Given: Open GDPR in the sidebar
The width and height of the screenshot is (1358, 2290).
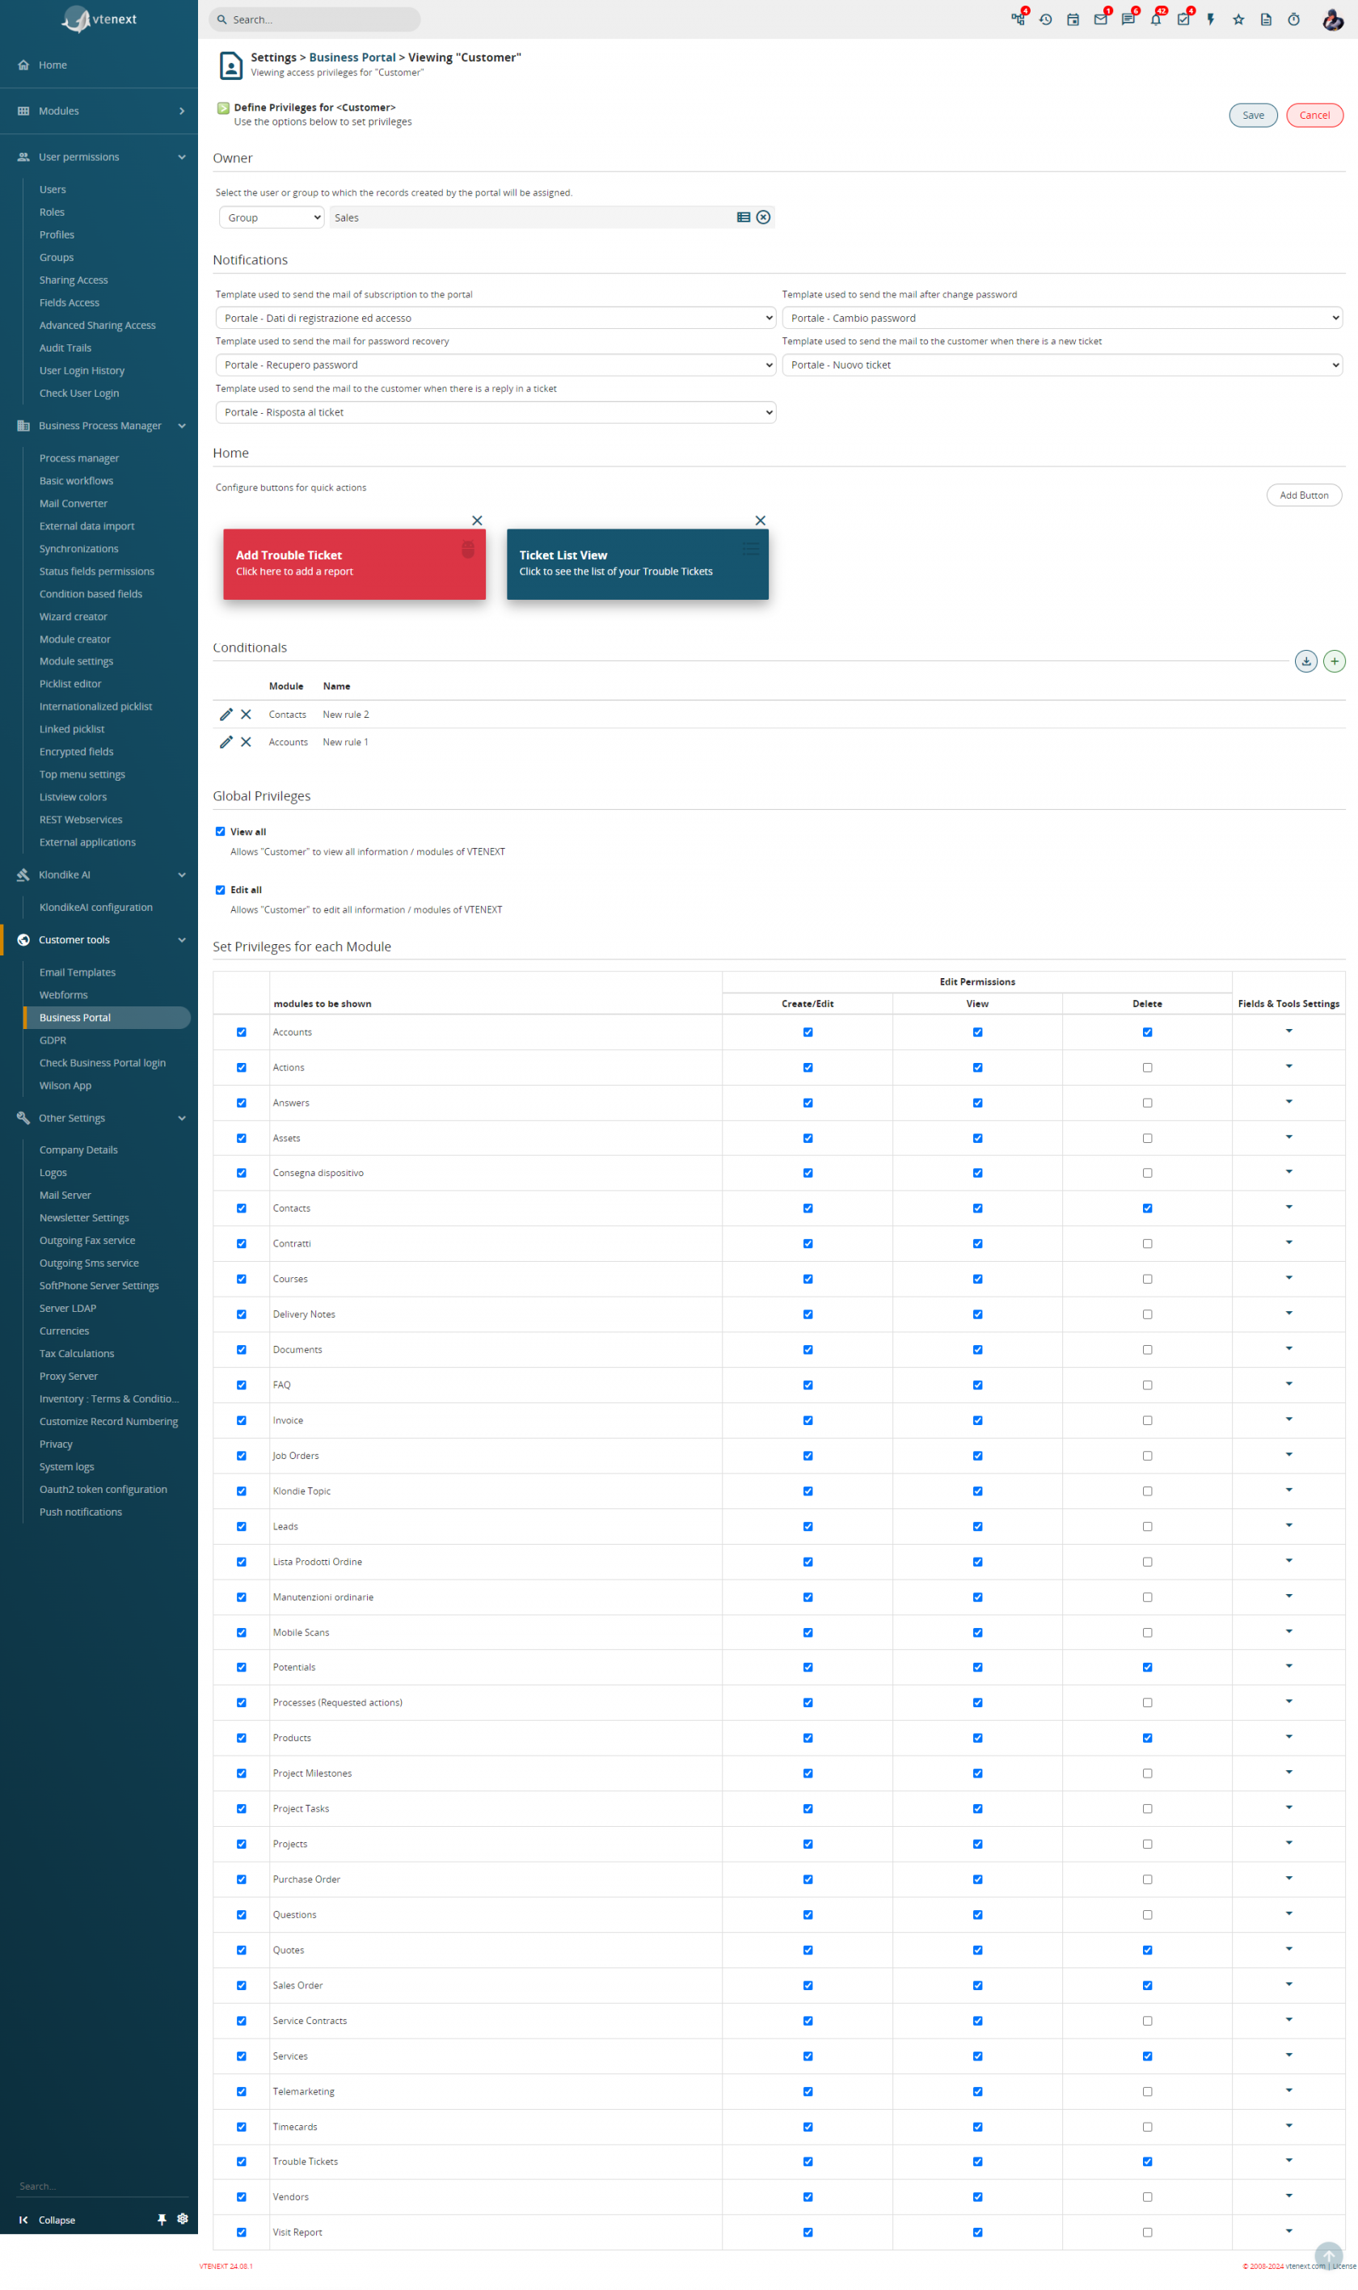Looking at the screenshot, I should [53, 1040].
